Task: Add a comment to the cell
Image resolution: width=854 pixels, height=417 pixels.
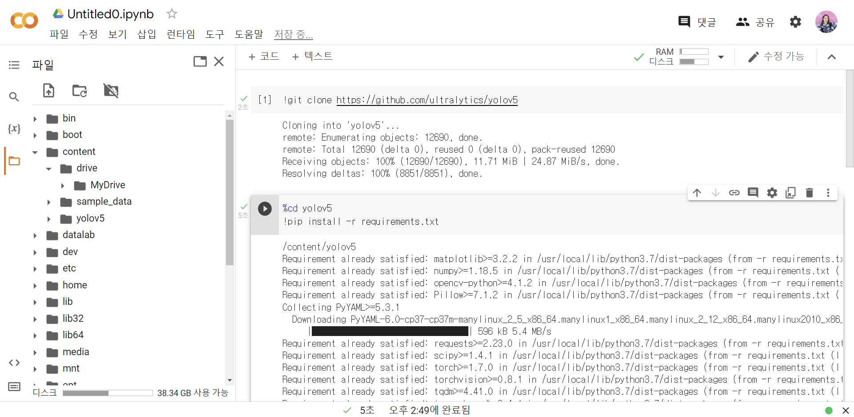Action: coord(753,193)
